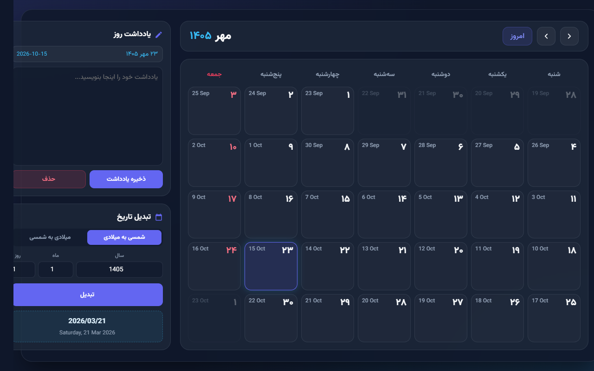Click the red جمعه weekday header

point(214,74)
